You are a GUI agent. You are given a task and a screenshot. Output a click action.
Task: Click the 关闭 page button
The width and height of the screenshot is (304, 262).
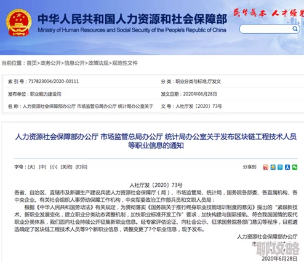pyautogui.click(x=66, y=167)
